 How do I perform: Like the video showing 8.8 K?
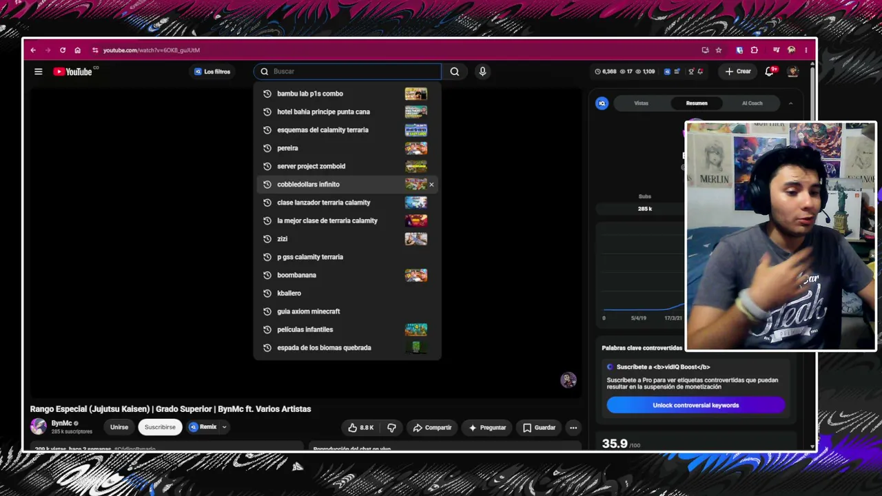coord(361,428)
